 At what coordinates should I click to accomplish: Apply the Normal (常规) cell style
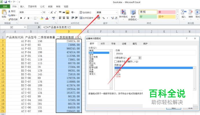[148, 12]
